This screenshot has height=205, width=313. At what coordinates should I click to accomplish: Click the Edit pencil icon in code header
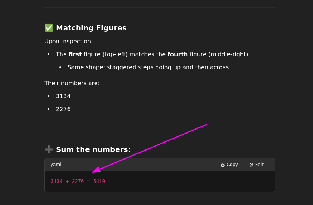point(252,165)
